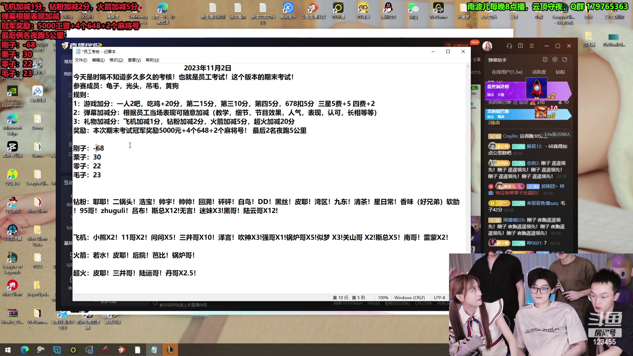Open the Riot Client desktop folder icon
The width and height of the screenshot is (633, 356).
(x=37, y=205)
